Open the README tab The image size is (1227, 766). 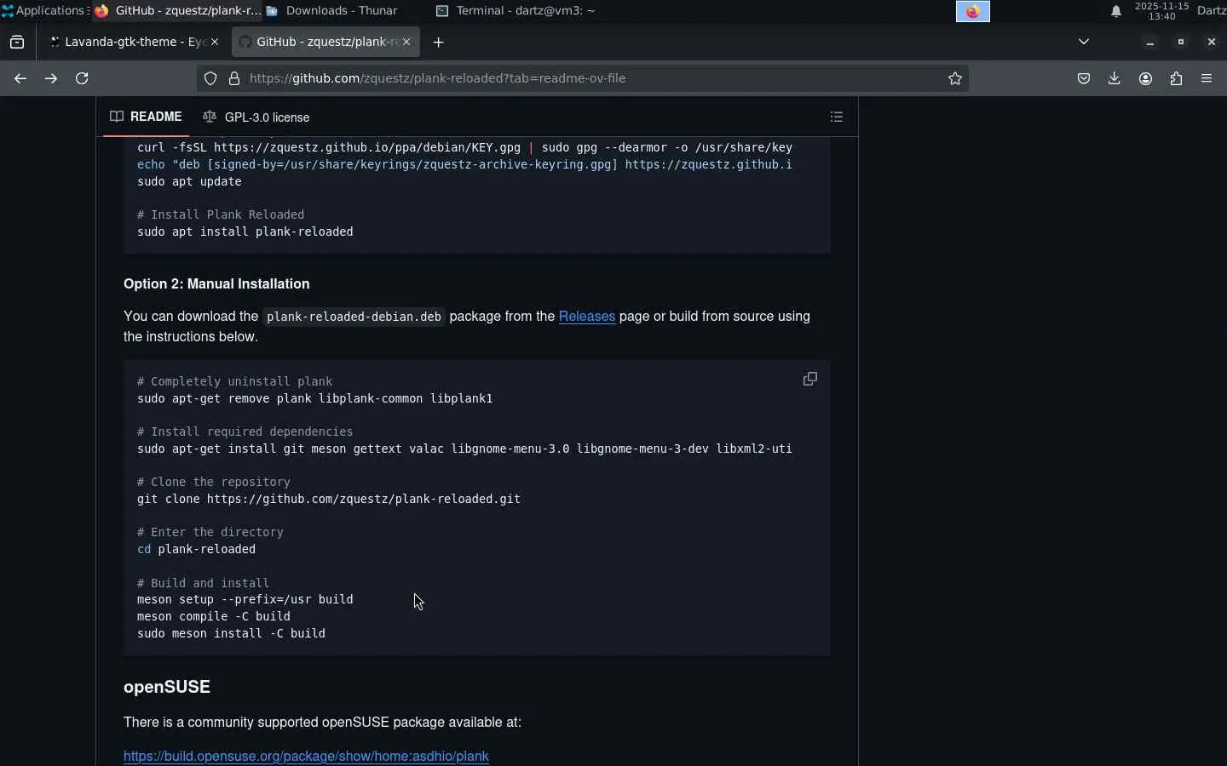pyautogui.click(x=146, y=117)
